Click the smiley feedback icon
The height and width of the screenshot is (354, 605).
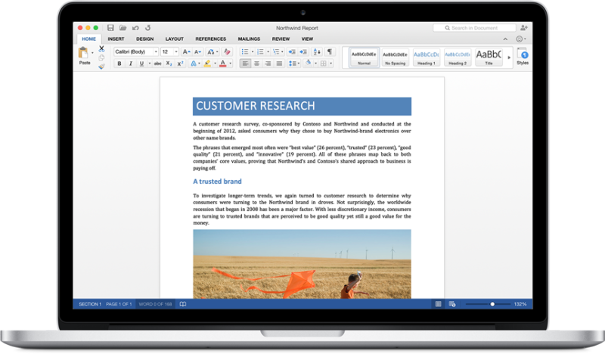tap(520, 39)
